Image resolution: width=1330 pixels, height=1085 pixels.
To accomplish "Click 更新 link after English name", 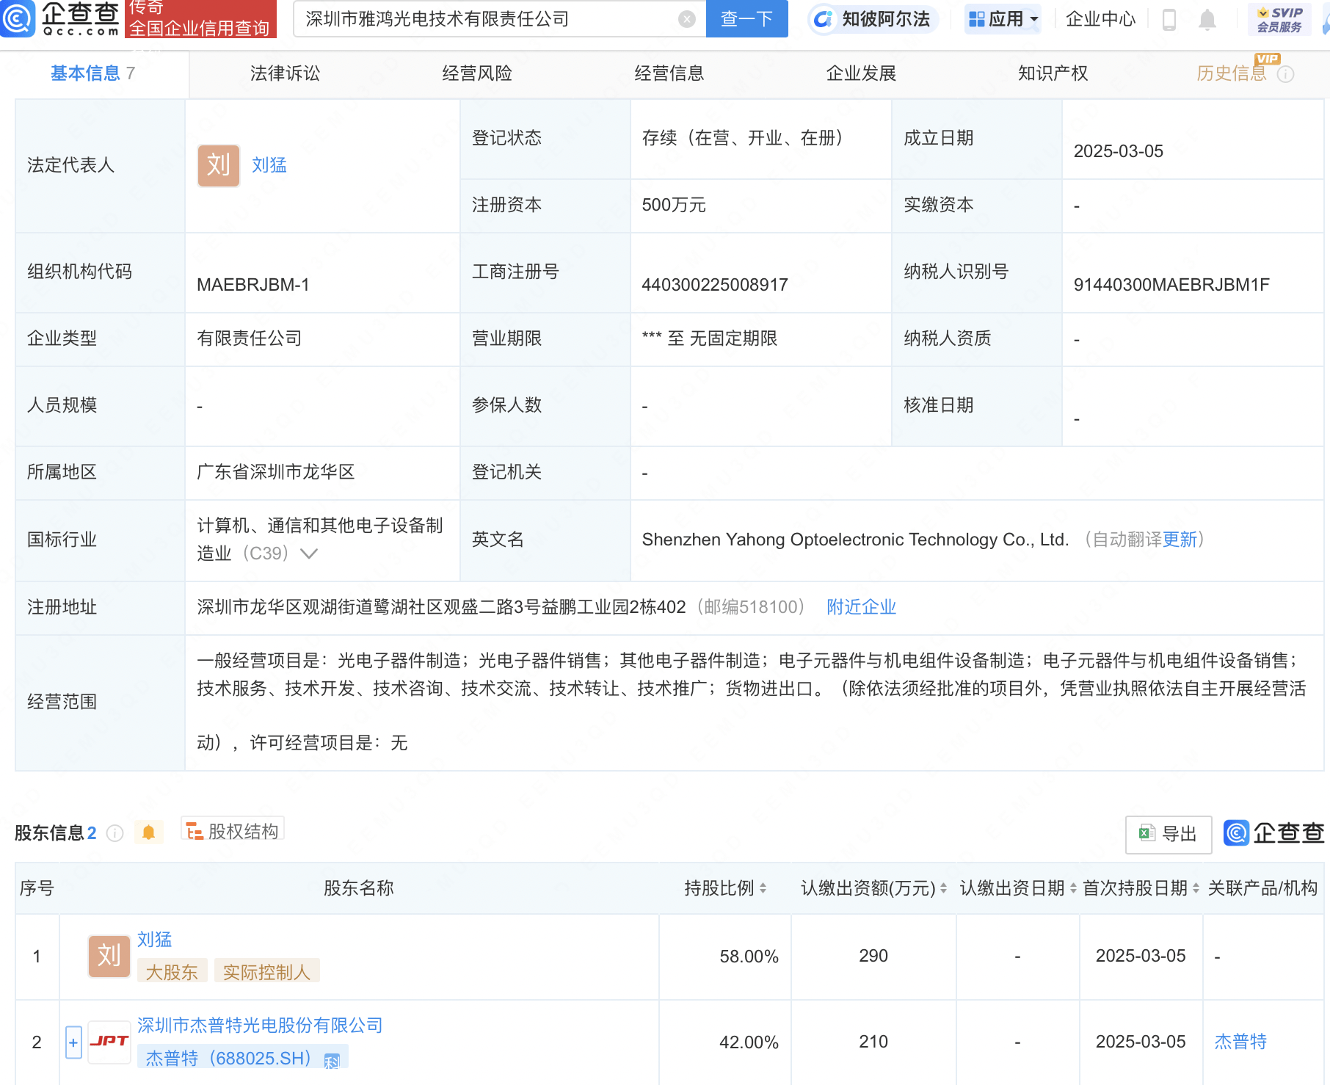I will [x=1180, y=540].
